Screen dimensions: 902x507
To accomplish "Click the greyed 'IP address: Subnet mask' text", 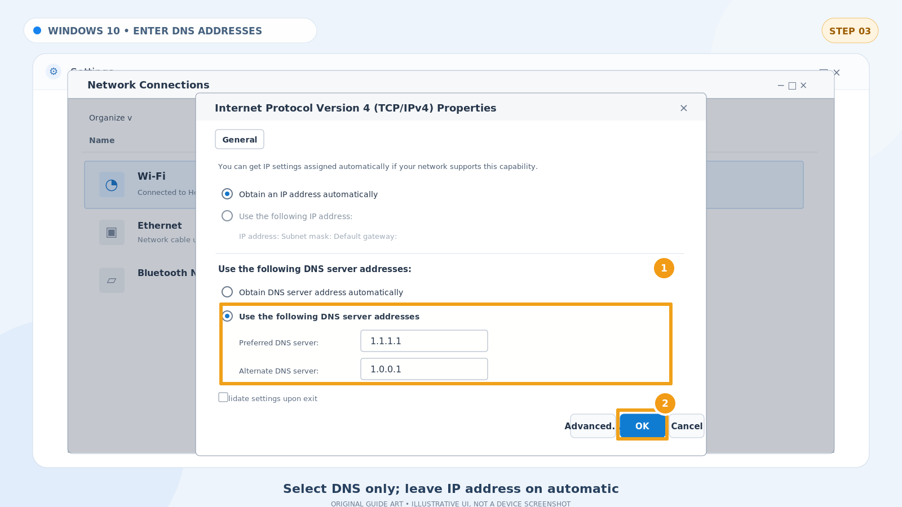I will click(318, 236).
